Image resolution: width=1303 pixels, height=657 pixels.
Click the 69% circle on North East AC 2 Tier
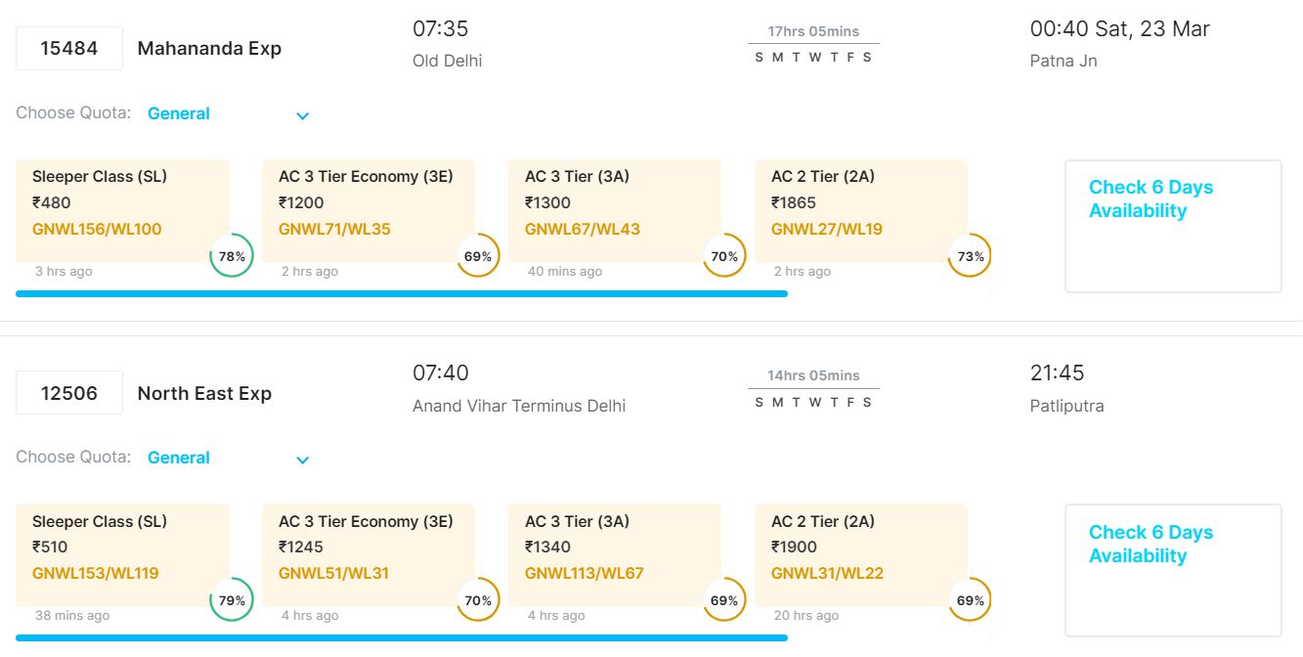click(x=971, y=600)
